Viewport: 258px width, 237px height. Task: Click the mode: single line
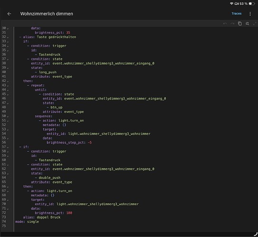(27, 222)
